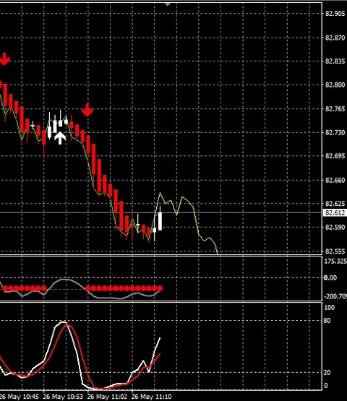The height and width of the screenshot is (401, 347).
Task: Click the 82.695 price scale label
Action: [335, 156]
